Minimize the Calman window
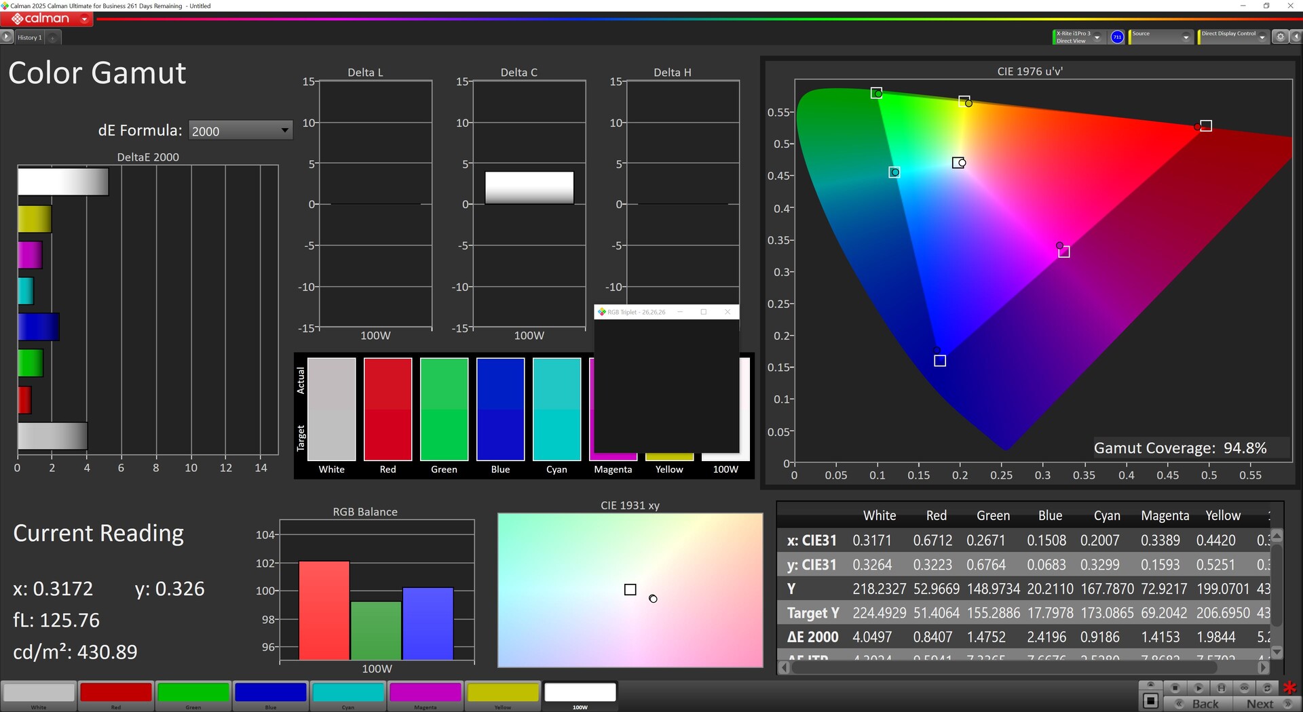 pyautogui.click(x=1243, y=6)
